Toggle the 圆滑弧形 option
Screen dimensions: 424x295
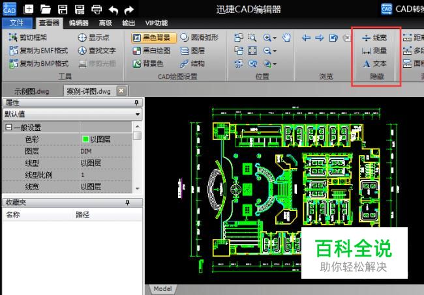[x=200, y=37]
